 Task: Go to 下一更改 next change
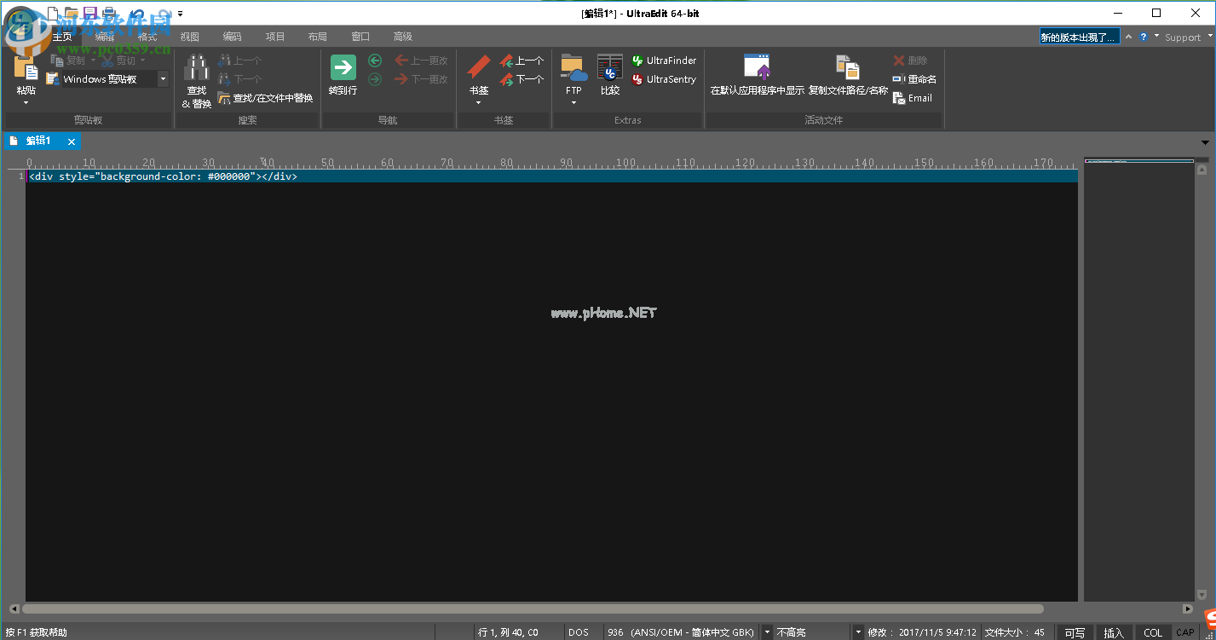[x=421, y=79]
